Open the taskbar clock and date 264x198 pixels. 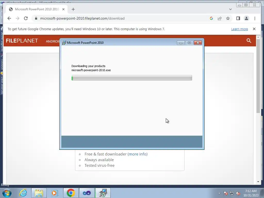point(251,193)
